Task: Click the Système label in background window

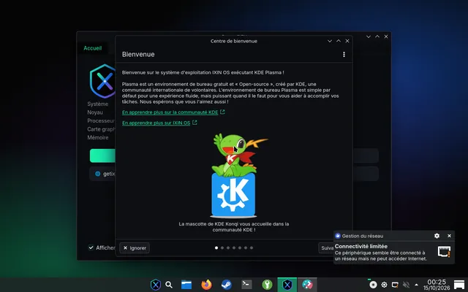Action: pos(97,104)
